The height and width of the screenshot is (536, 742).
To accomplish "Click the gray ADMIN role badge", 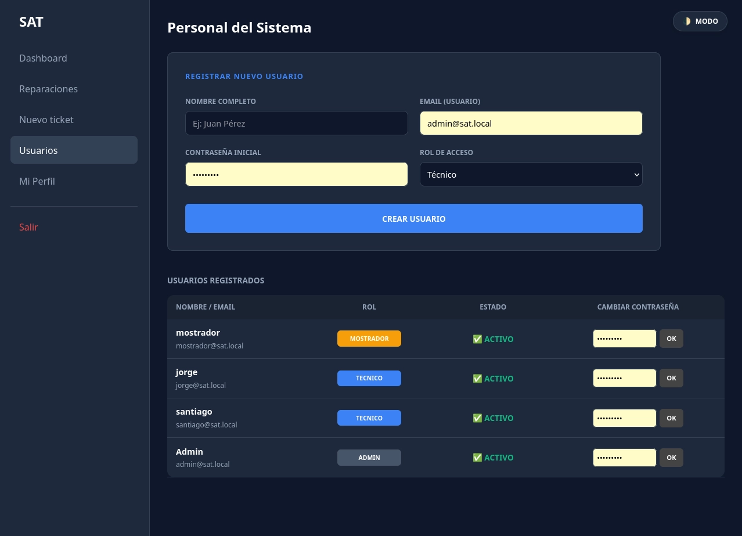I will pyautogui.click(x=369, y=458).
